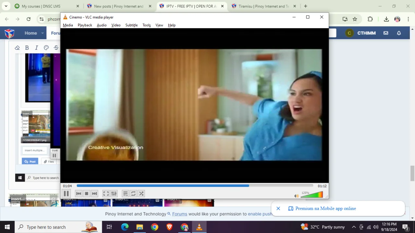Screen dimensions: 415x233
Task: Dismiss the Premium na Mobile app notice
Action: coord(278,208)
